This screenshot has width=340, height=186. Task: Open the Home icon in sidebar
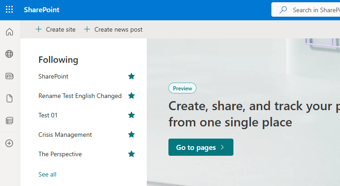click(x=9, y=32)
